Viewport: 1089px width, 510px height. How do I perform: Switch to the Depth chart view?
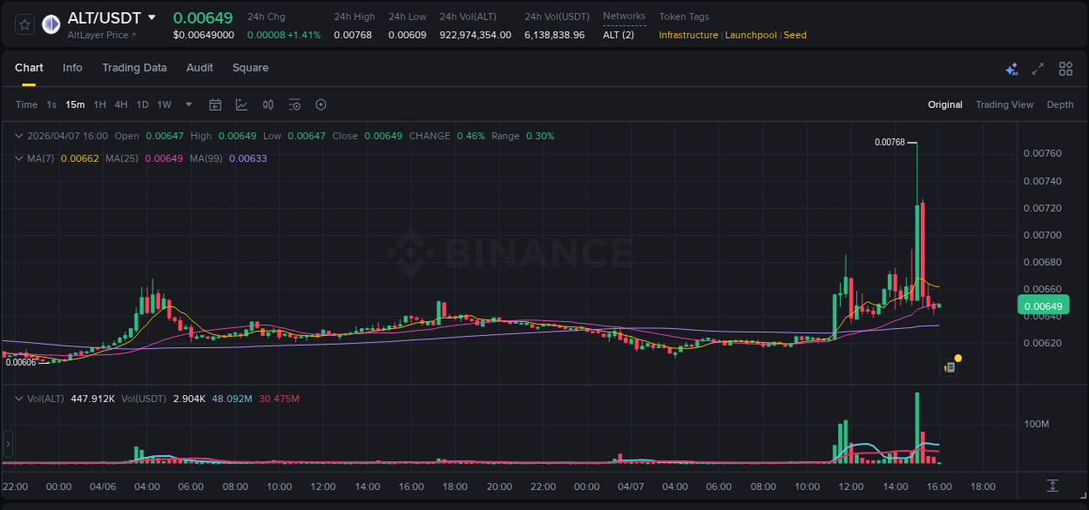[x=1060, y=104]
